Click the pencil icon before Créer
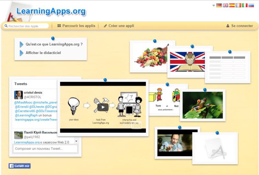The height and width of the screenshot is (175, 259). tap(105, 26)
